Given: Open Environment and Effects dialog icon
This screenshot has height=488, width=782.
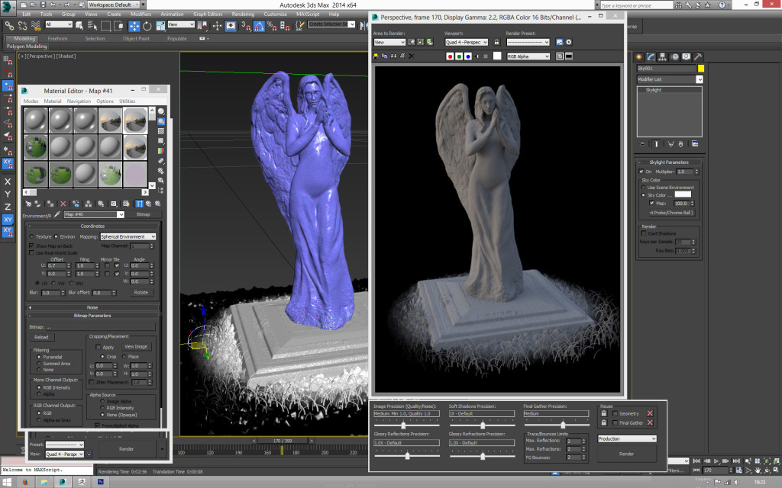Looking at the screenshot, I should [568, 43].
